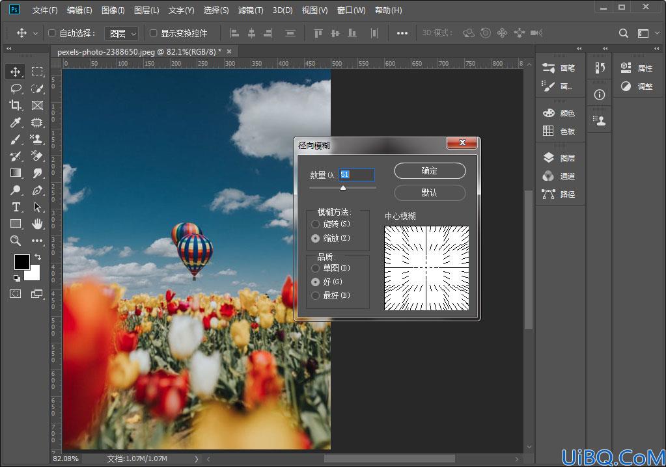The width and height of the screenshot is (666, 467).
Task: Select the Rectangle shape tool
Action: tap(15, 224)
